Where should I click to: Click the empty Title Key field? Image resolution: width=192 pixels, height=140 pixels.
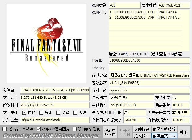149,68
